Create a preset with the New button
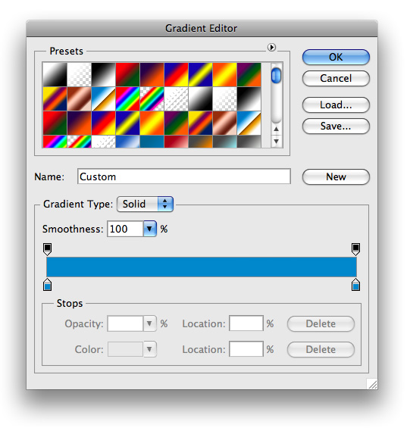The height and width of the screenshot is (434, 410). pos(336,177)
